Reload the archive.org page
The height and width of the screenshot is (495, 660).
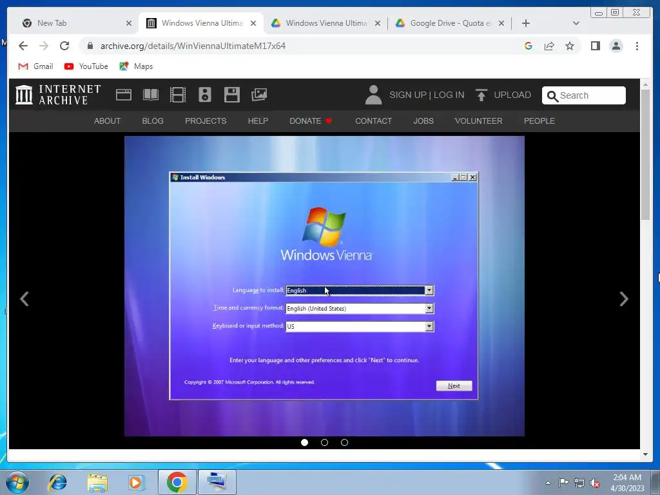(64, 46)
